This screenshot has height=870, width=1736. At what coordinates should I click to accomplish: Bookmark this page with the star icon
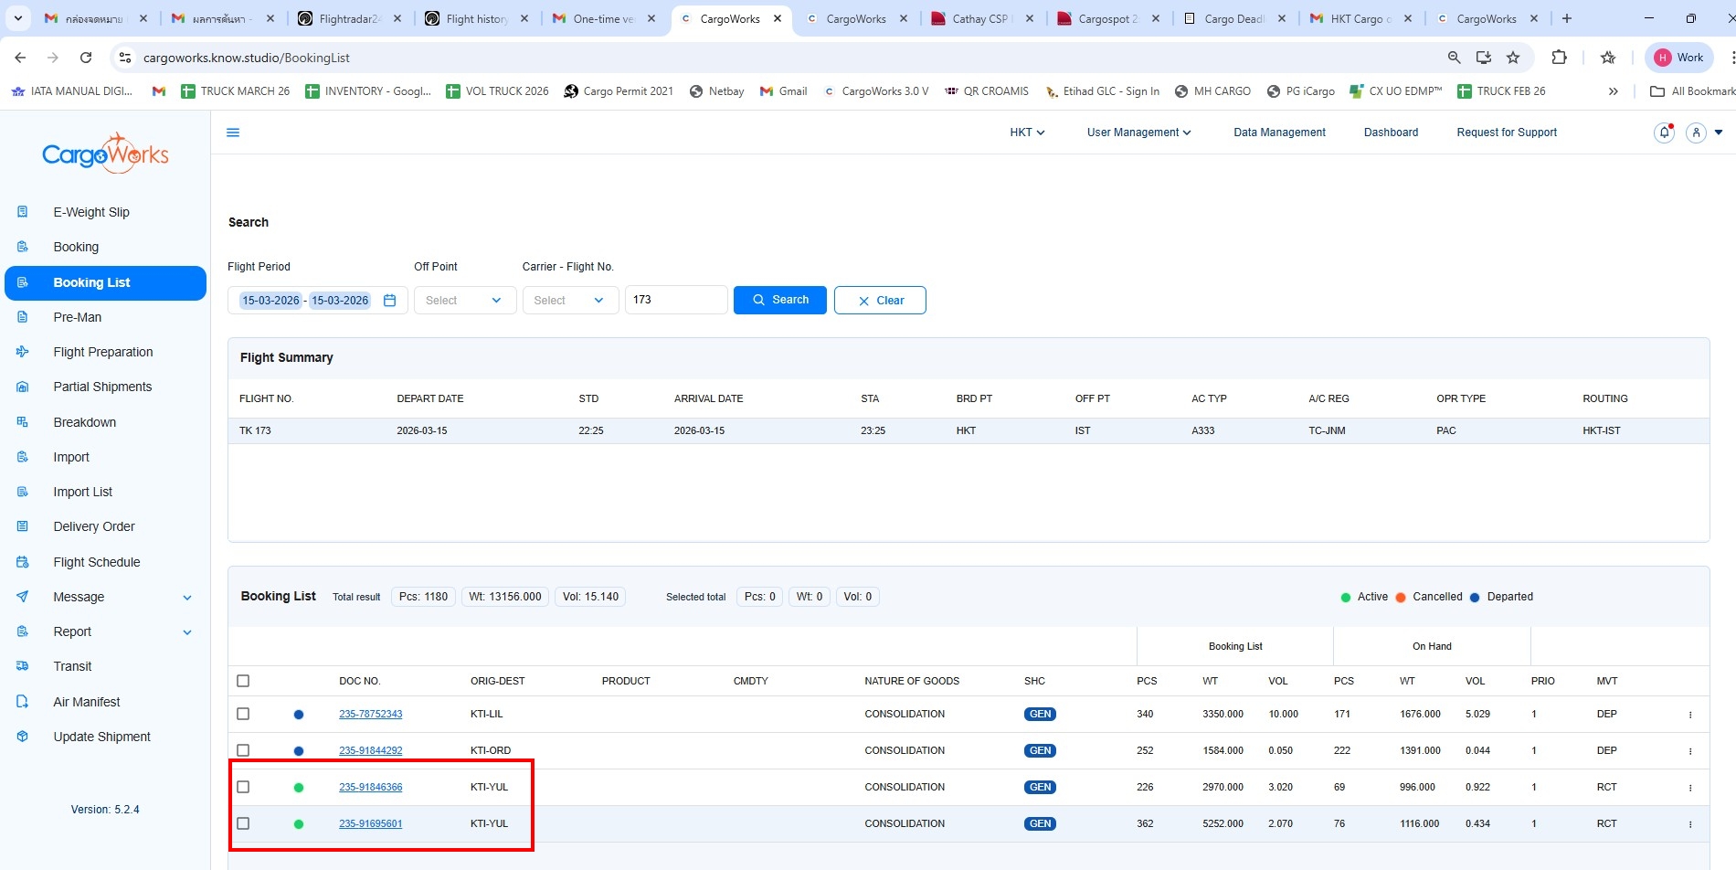pos(1513,58)
